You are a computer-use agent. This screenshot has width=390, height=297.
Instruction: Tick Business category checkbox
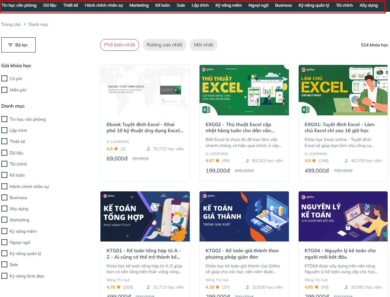[x=4, y=197]
